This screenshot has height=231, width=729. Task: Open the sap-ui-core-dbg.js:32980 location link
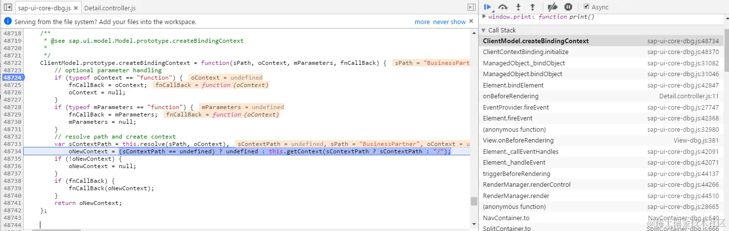tap(683, 130)
